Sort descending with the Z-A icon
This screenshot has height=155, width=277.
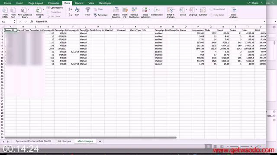[70, 15]
